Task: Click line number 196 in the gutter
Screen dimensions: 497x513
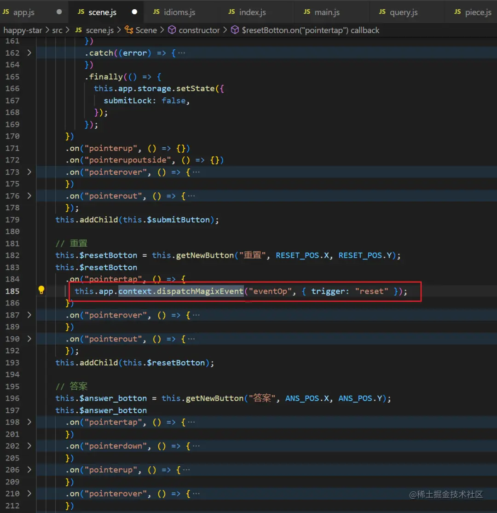Action: (x=12, y=398)
